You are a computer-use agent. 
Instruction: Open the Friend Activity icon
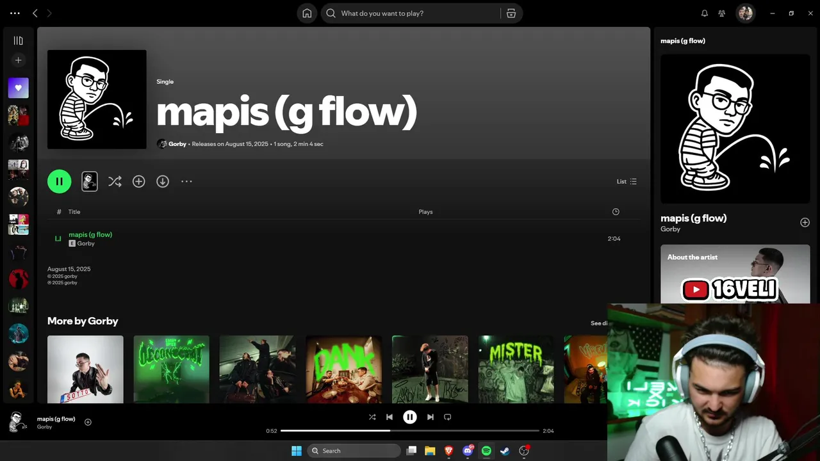click(x=722, y=13)
